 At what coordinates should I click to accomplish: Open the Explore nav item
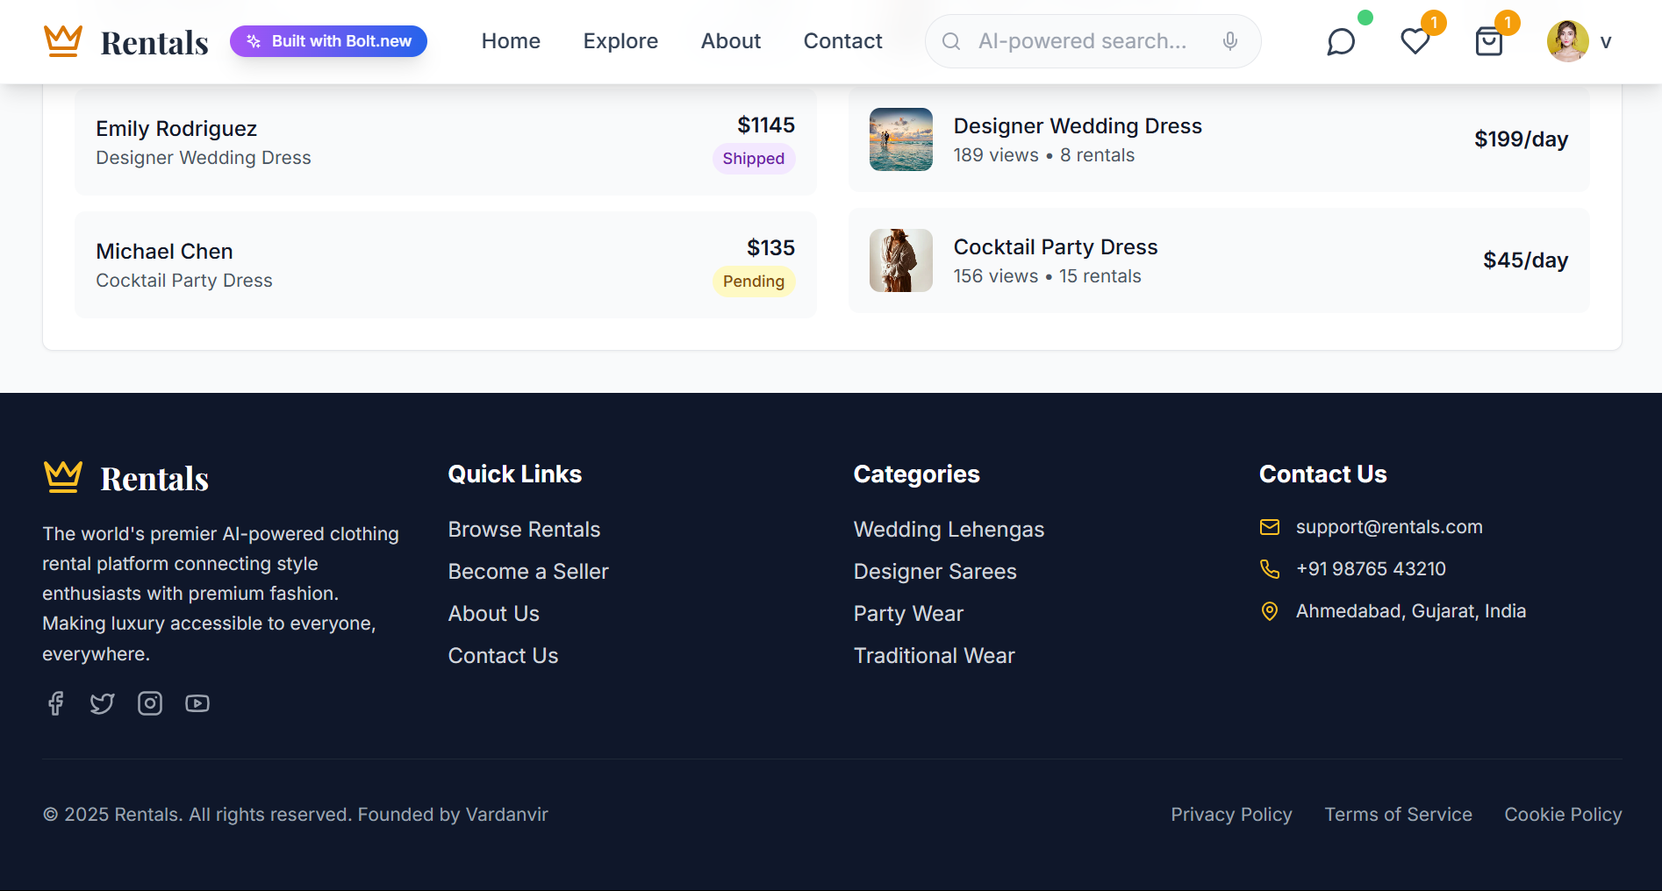[620, 41]
